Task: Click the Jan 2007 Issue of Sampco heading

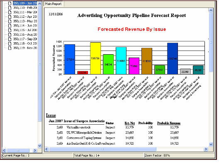Action: 77,121
